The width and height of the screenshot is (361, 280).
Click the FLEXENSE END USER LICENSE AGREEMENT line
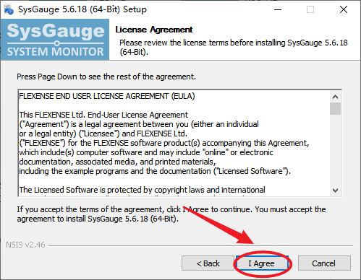click(x=107, y=96)
